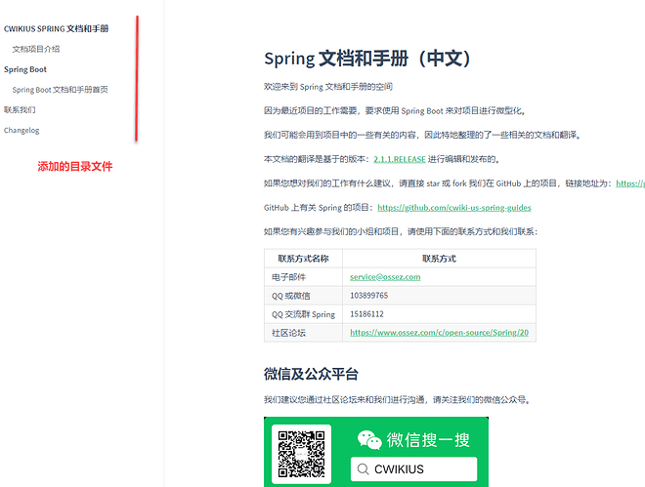Click the page title Spring 文档和手册（中文）

366,59
